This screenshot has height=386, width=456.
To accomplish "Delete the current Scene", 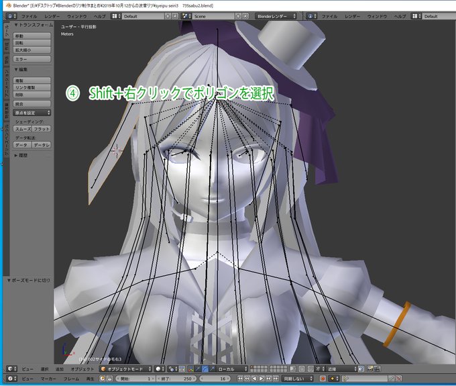I will pyautogui.click(x=245, y=16).
